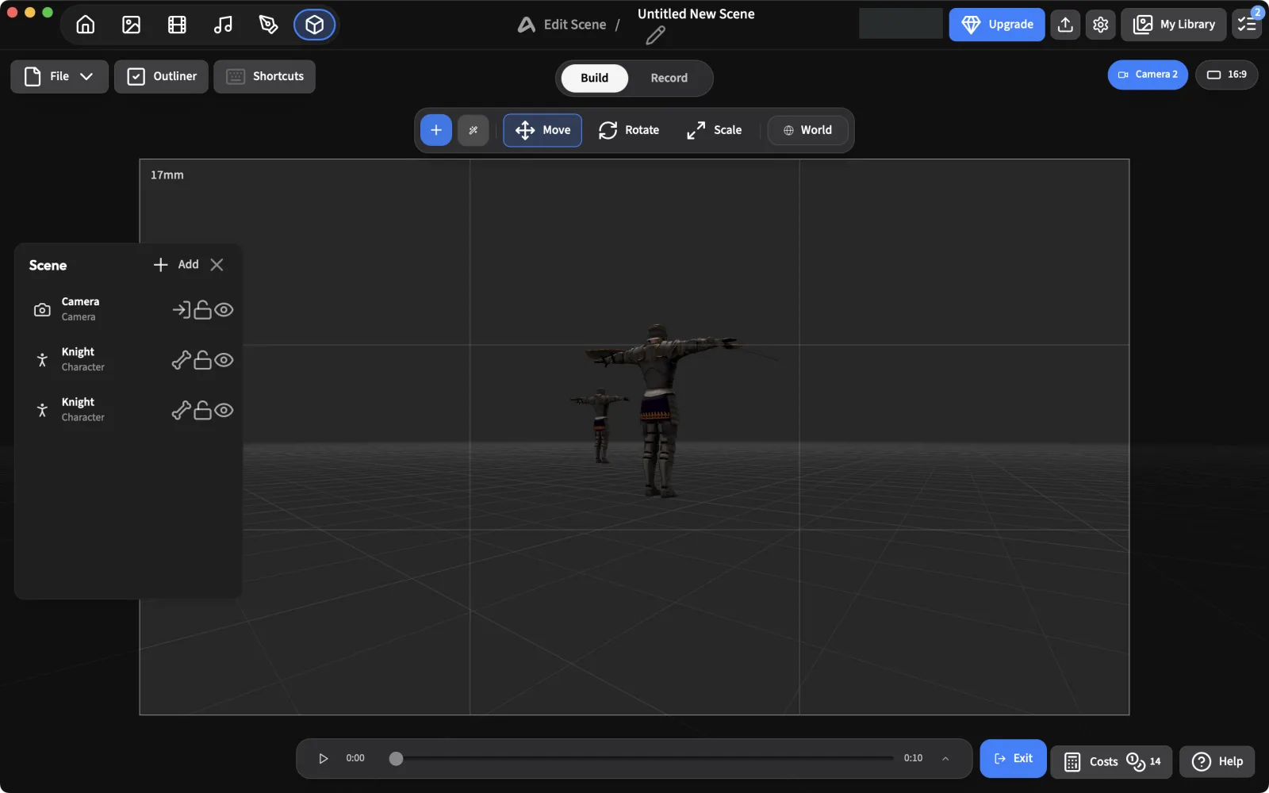Select the Rotate transform tool

tap(629, 130)
